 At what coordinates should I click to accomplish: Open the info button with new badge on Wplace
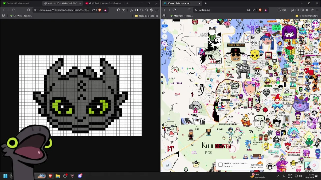pos(165,24)
